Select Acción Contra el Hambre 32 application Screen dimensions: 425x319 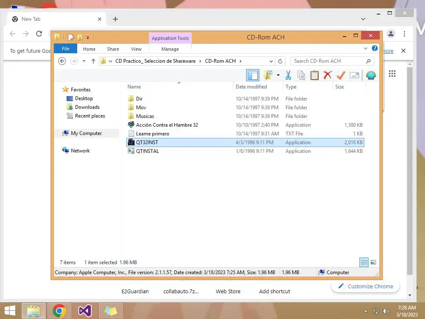(245, 125)
